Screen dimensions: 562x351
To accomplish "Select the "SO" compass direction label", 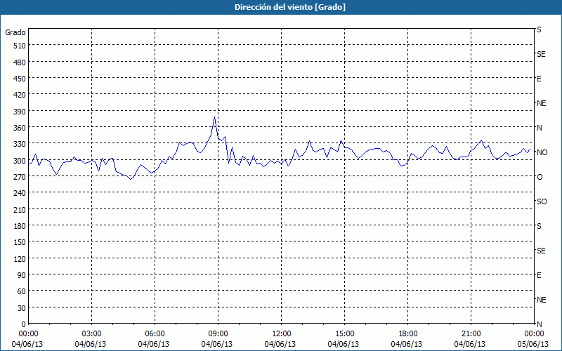I will pos(542,201).
